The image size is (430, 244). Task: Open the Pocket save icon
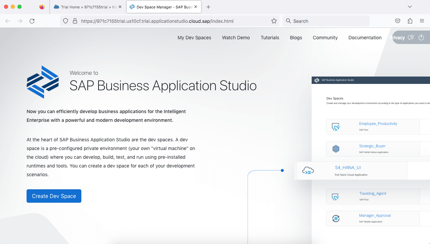(398, 21)
